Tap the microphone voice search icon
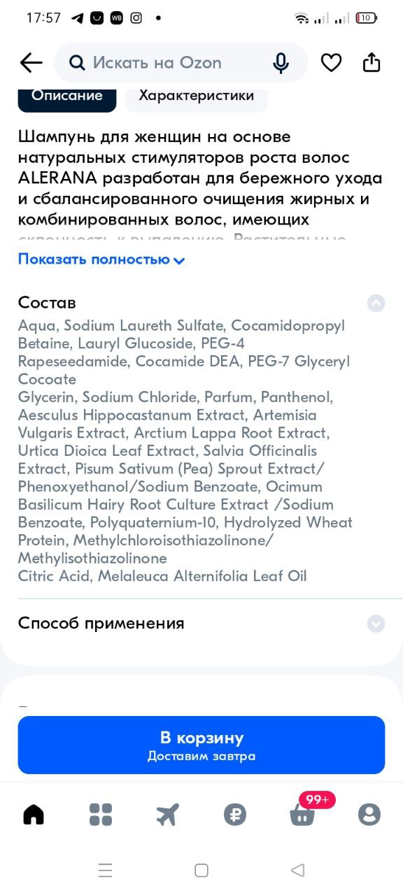Screen dimensions: 403x895 tap(281, 63)
